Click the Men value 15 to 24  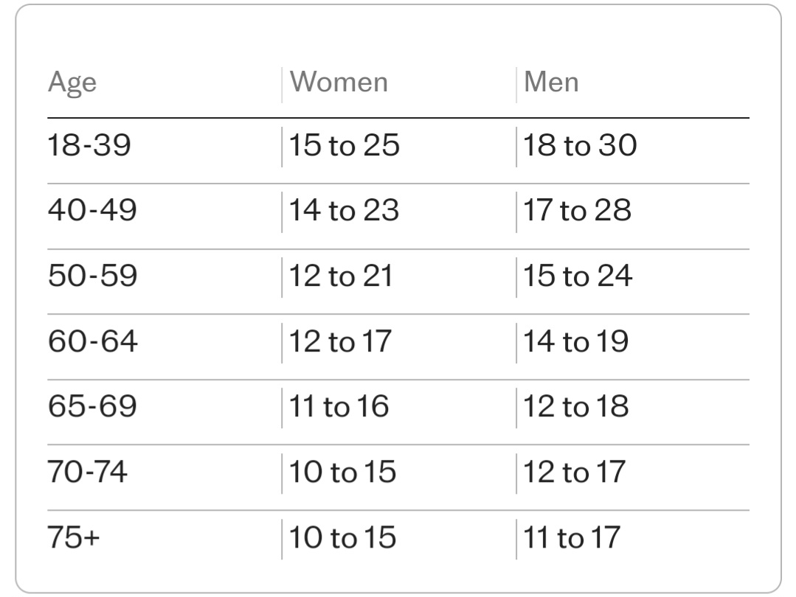(578, 276)
